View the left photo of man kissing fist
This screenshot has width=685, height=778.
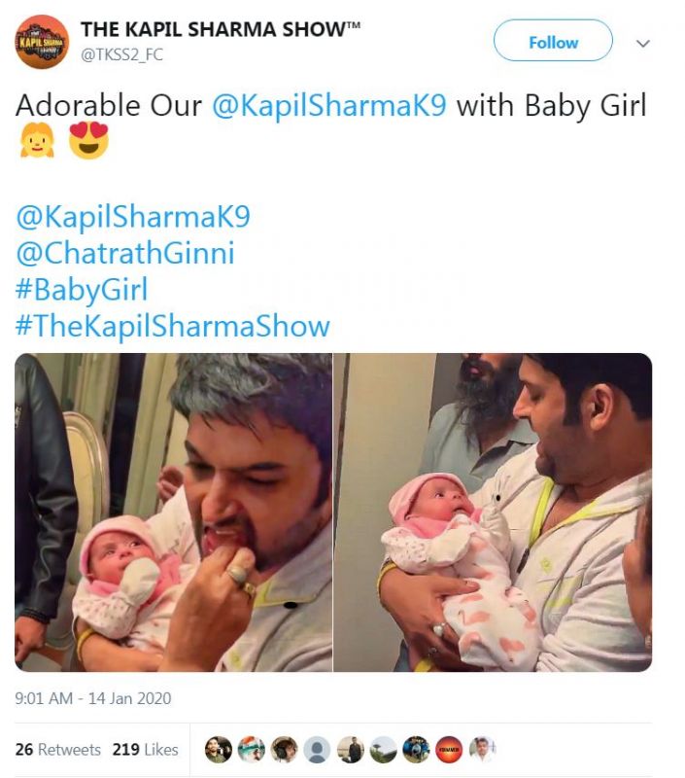pyautogui.click(x=174, y=513)
